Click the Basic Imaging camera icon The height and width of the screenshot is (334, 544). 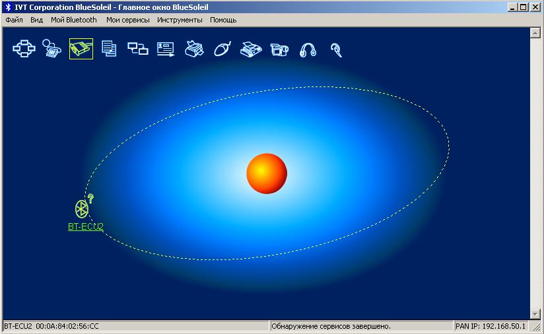(x=279, y=49)
